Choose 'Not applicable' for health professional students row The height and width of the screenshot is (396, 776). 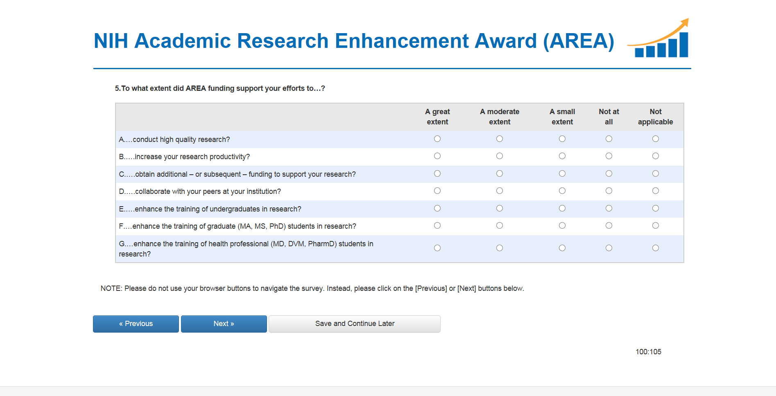pos(656,248)
